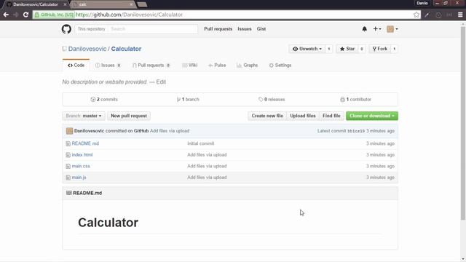The width and height of the screenshot is (466, 262).
Task: Switch to the Issues tab
Action: coord(108,65)
